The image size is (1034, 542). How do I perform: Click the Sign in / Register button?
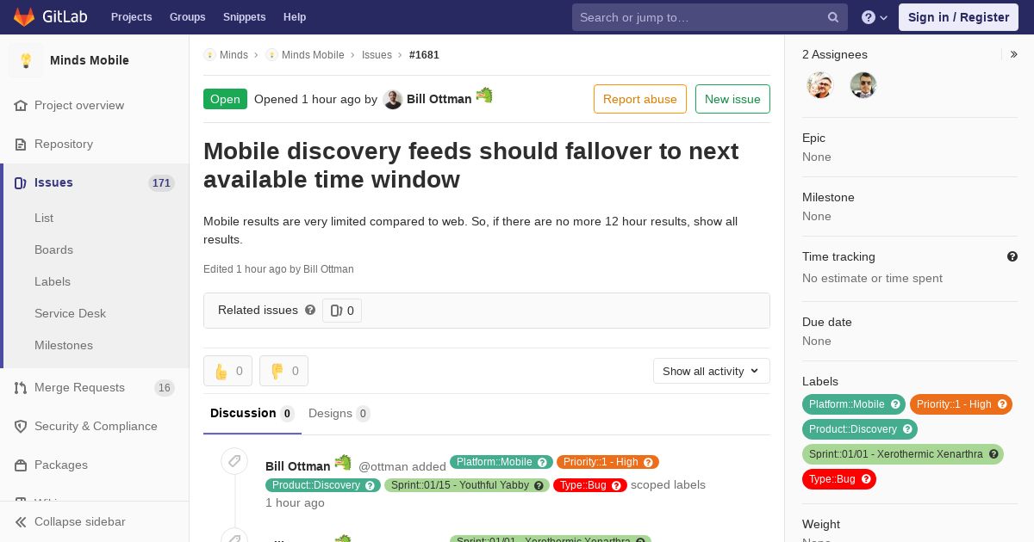click(958, 17)
